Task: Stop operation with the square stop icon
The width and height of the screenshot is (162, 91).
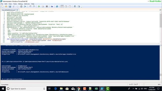Action: pyautogui.click(x=47, y=6)
